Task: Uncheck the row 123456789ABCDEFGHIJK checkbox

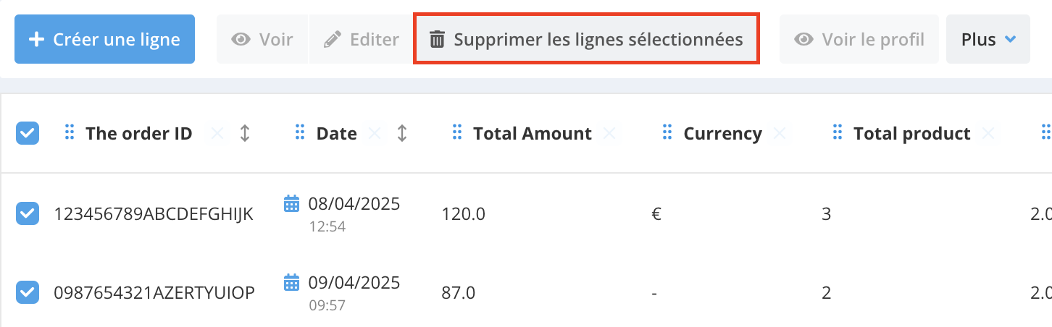Action: click(28, 213)
